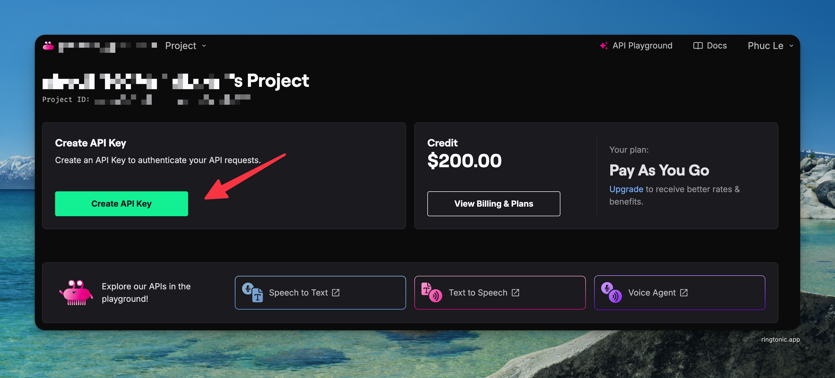Open the API Playground menu item

pyautogui.click(x=642, y=46)
